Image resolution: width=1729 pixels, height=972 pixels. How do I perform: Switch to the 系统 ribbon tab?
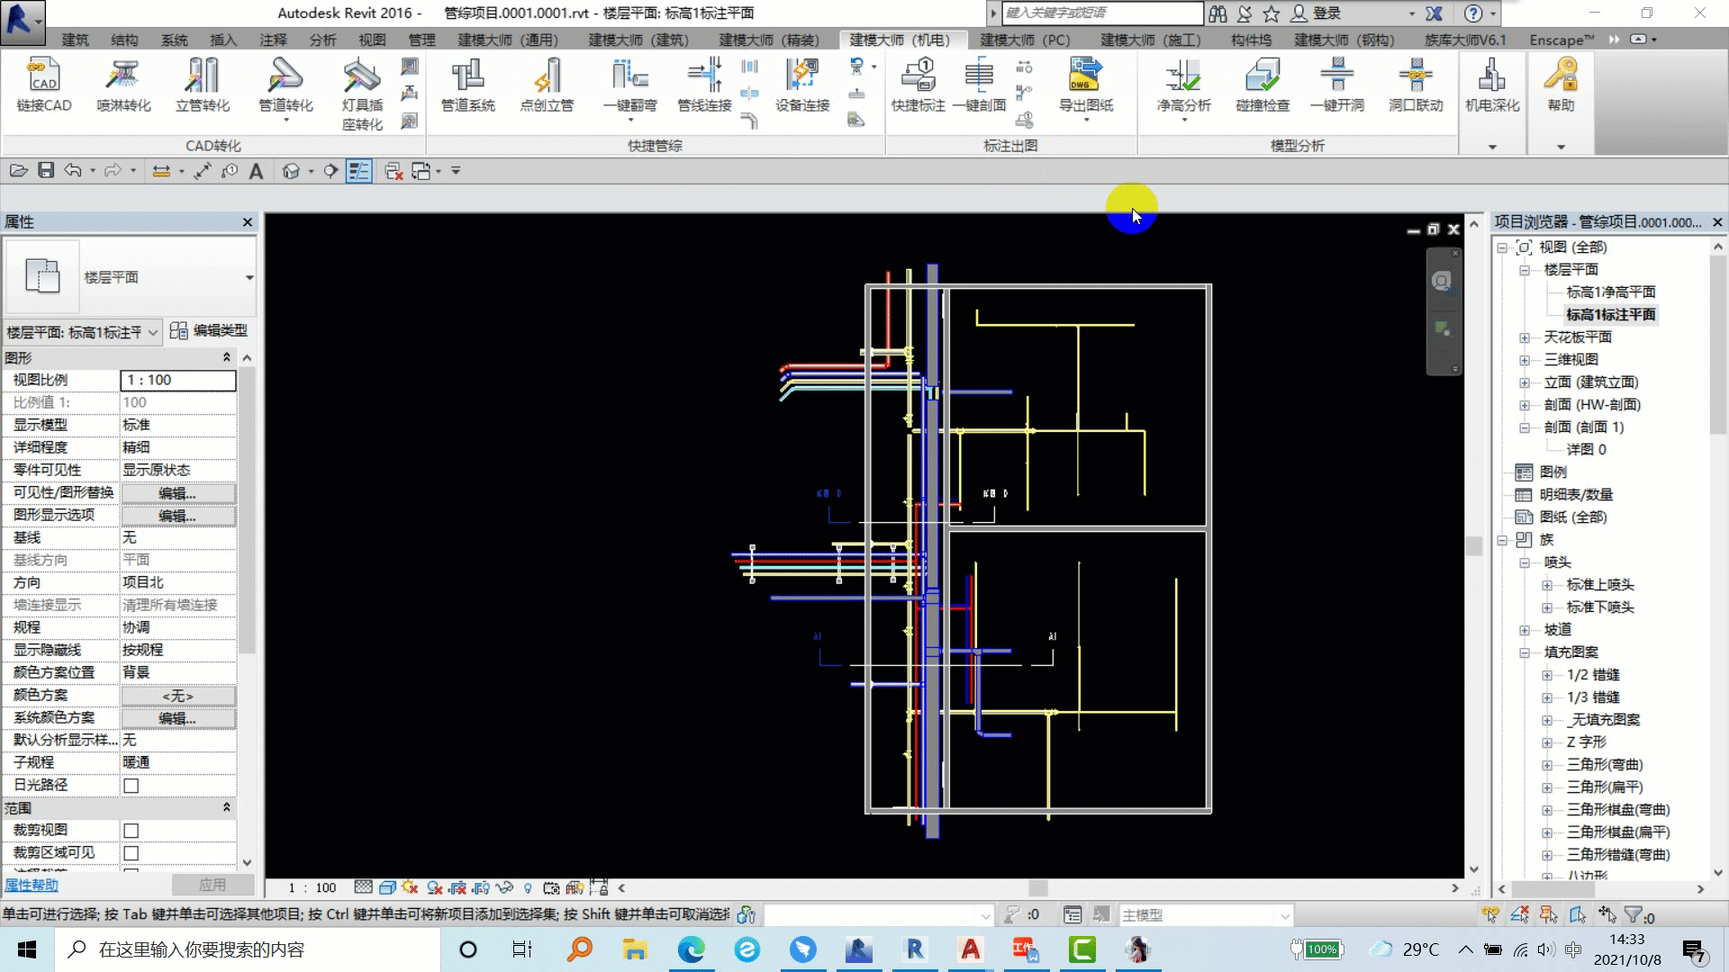[x=174, y=40]
